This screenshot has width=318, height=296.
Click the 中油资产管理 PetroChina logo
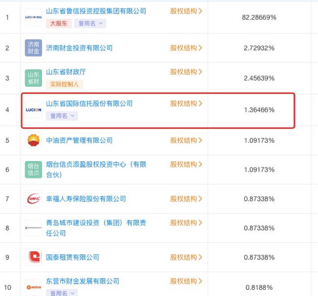(x=33, y=140)
